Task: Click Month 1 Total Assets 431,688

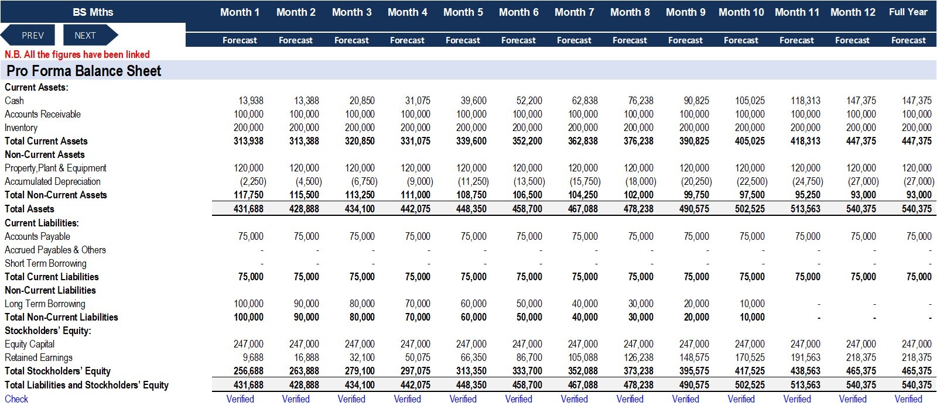Action: tap(248, 209)
